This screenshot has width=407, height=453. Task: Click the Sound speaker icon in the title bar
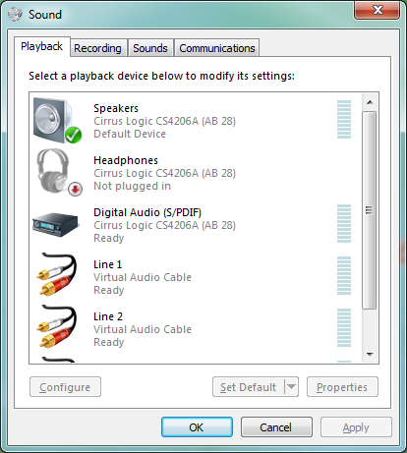pos(15,15)
